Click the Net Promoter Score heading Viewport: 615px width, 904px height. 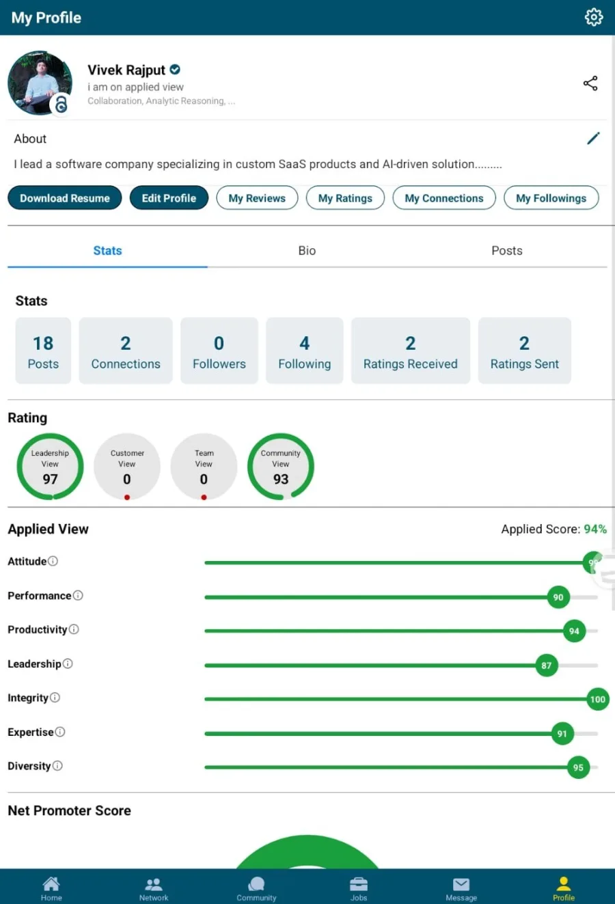click(x=69, y=810)
